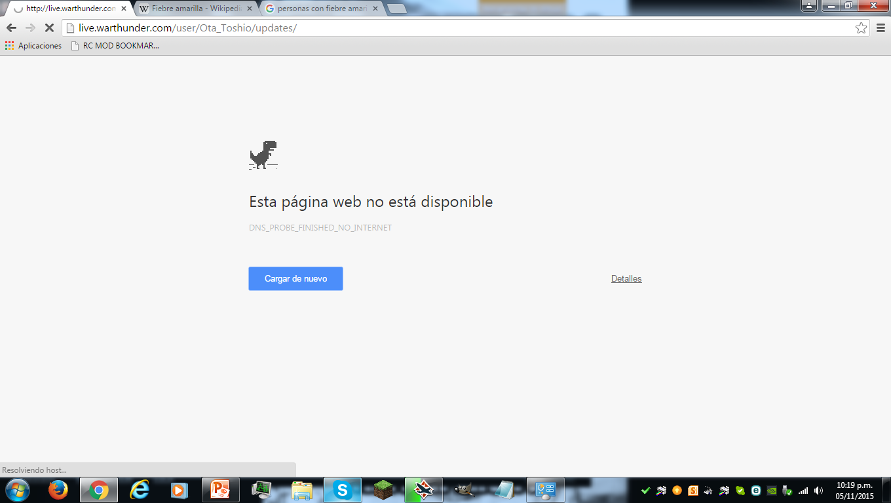Open NVIDIA settings from the system tray
891x503 pixels.
coord(772,491)
